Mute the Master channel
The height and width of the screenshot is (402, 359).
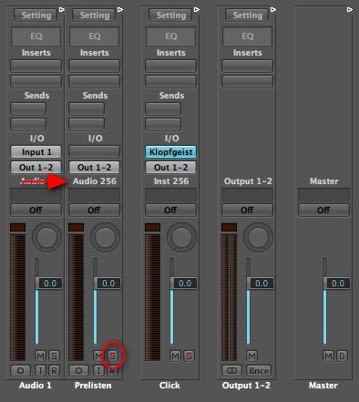328,356
